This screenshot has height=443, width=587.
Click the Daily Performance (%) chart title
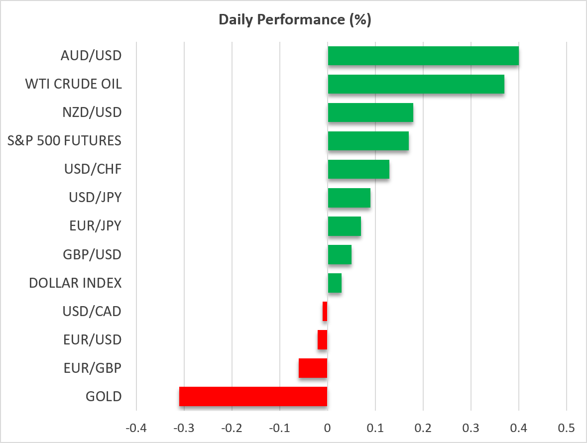point(295,20)
